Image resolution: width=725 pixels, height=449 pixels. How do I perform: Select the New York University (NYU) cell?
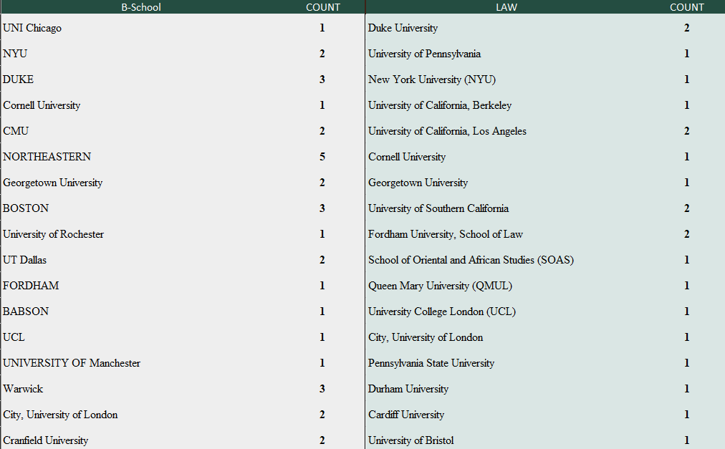tap(432, 79)
